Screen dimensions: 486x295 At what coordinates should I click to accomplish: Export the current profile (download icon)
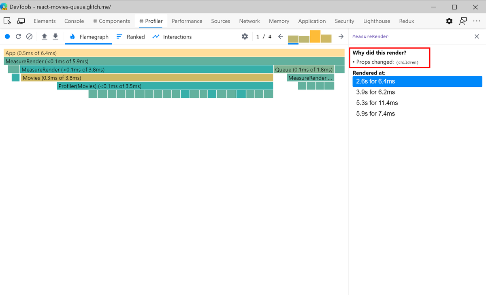pos(55,36)
